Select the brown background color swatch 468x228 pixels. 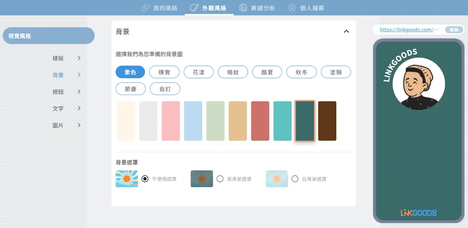pos(327,121)
